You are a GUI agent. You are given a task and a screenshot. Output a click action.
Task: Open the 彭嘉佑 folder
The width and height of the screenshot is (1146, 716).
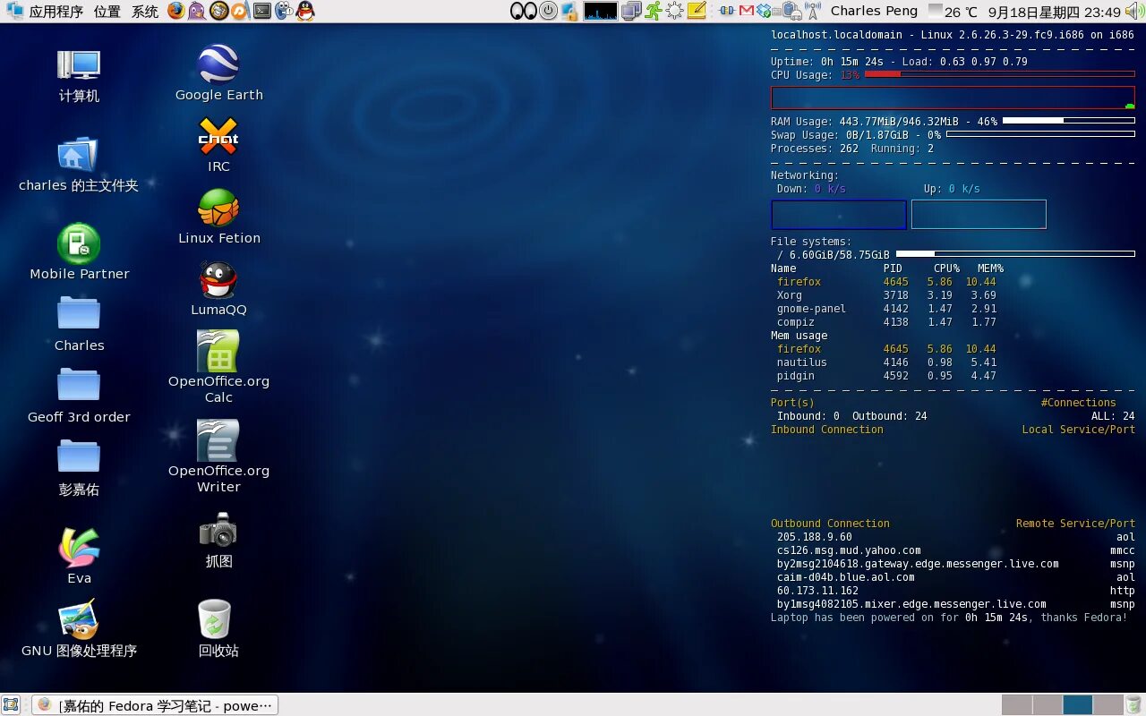point(79,468)
